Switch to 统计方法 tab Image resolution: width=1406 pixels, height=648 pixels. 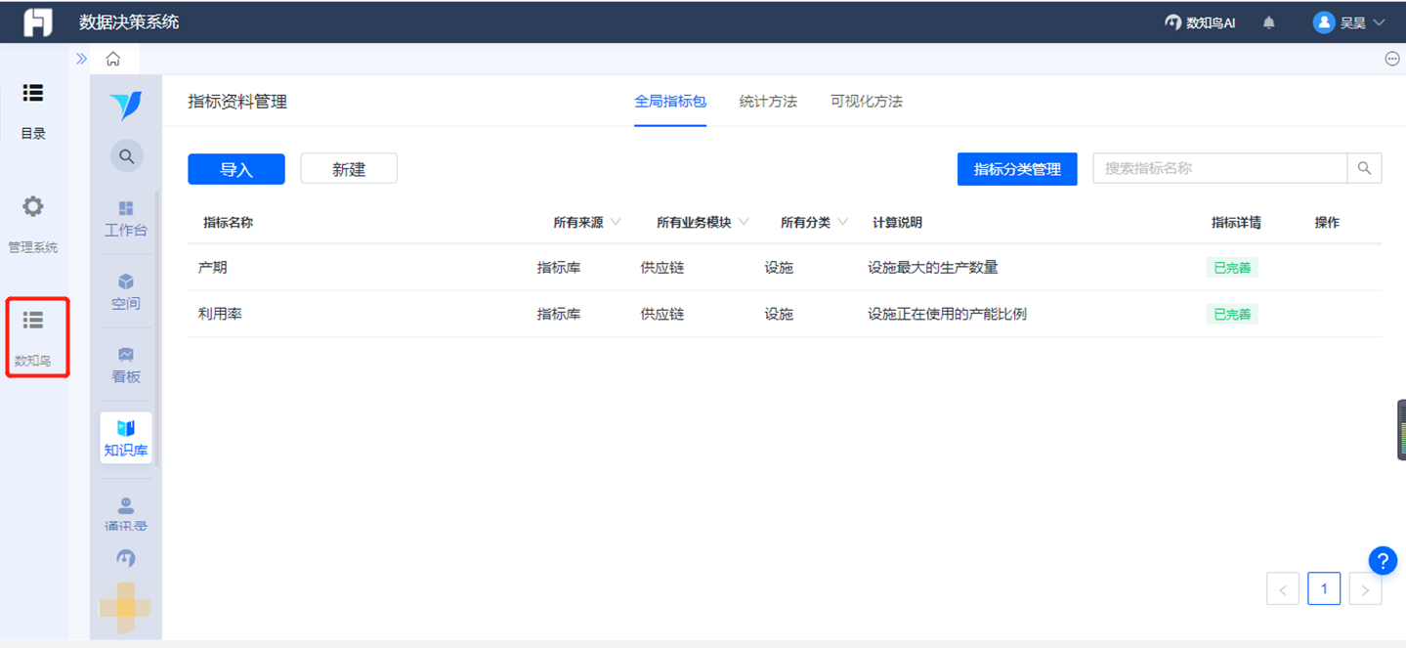point(768,102)
